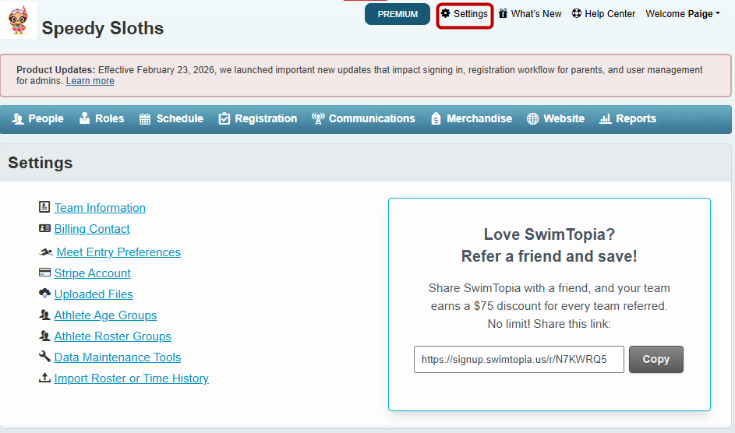Image resolution: width=735 pixels, height=433 pixels.
Task: Click the credit card icon for Stripe Account
Action: click(x=44, y=273)
